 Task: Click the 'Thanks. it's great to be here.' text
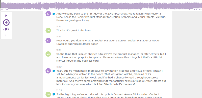tap(74, 31)
